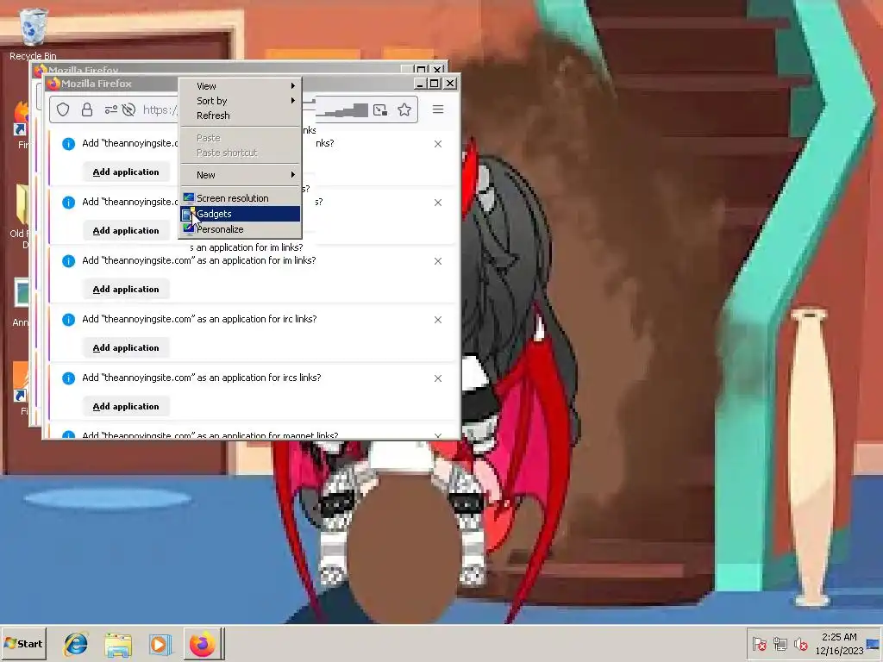Click the padlock site security icon
Image resolution: width=883 pixels, height=662 pixels.
(87, 109)
